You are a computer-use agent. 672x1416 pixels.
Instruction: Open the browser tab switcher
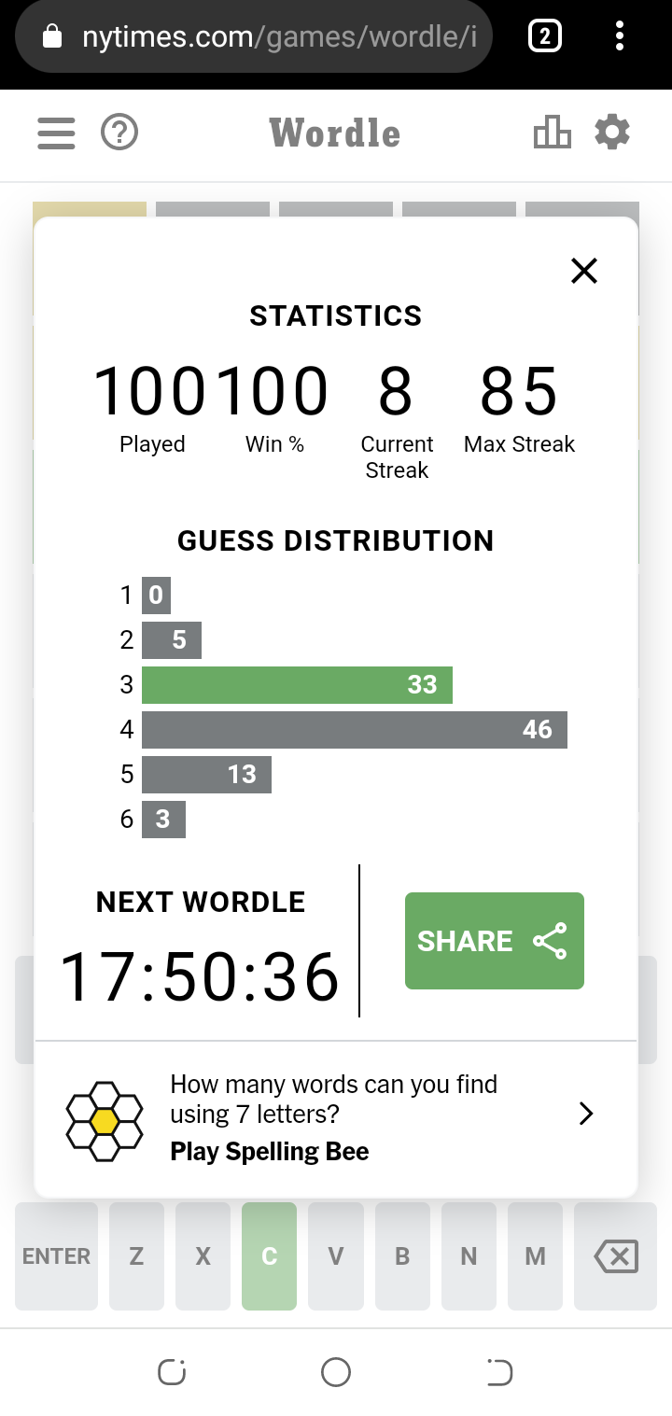545,36
